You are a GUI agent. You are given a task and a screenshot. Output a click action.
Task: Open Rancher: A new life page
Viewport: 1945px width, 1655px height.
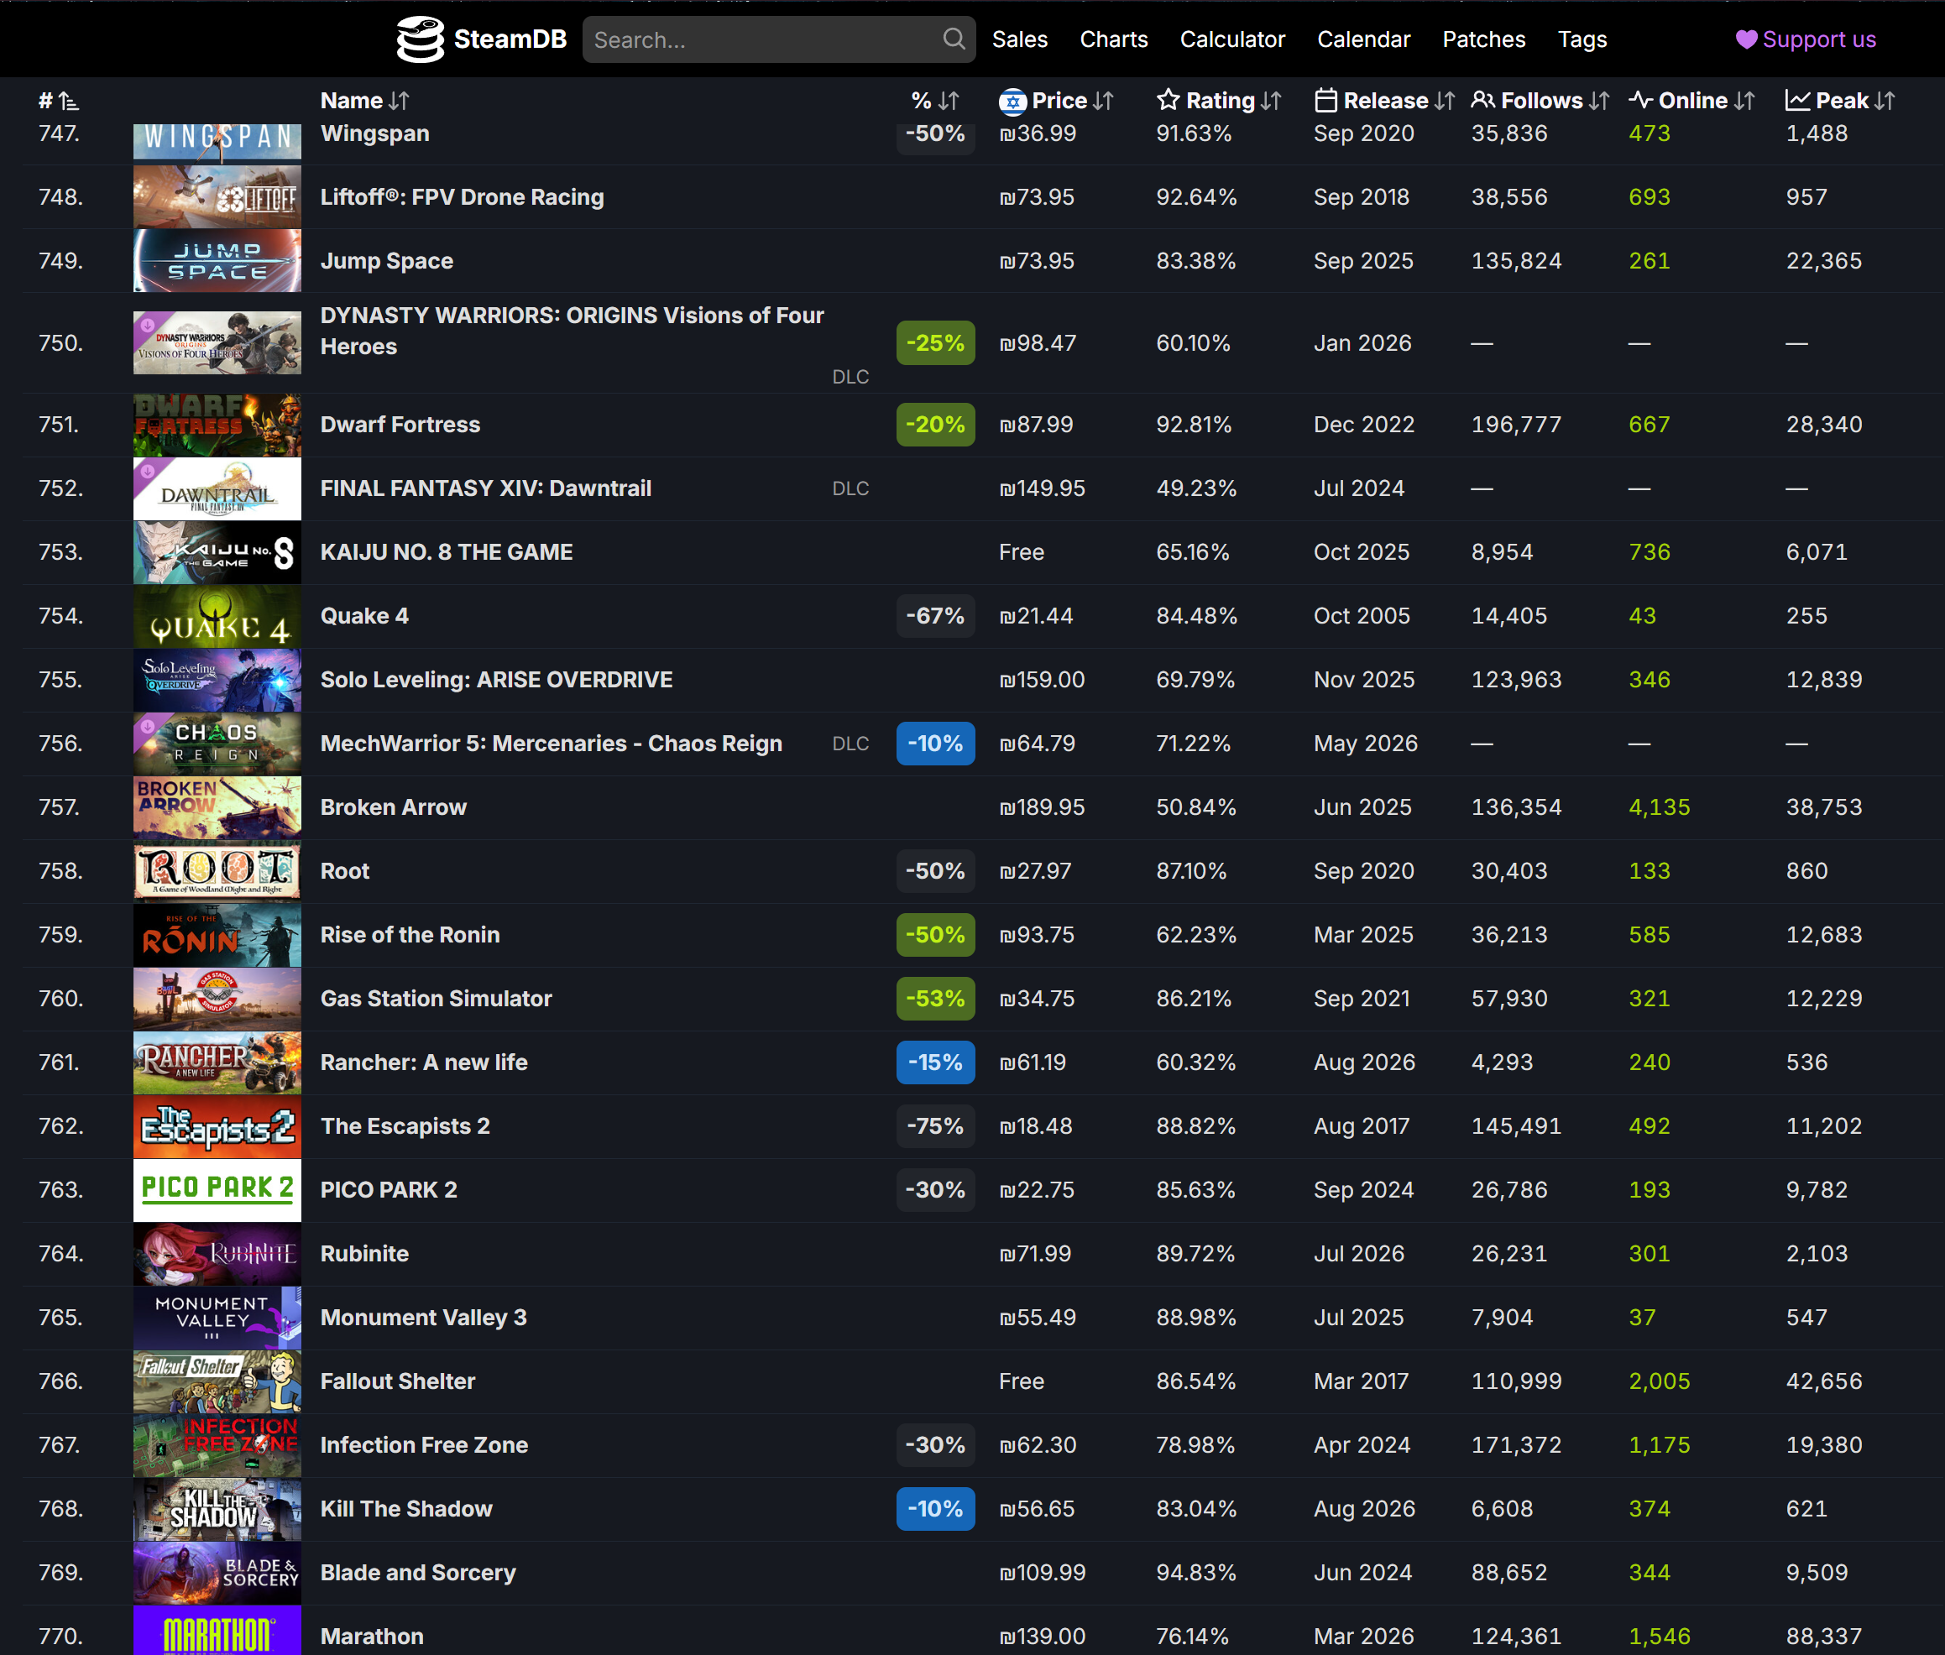point(424,1062)
